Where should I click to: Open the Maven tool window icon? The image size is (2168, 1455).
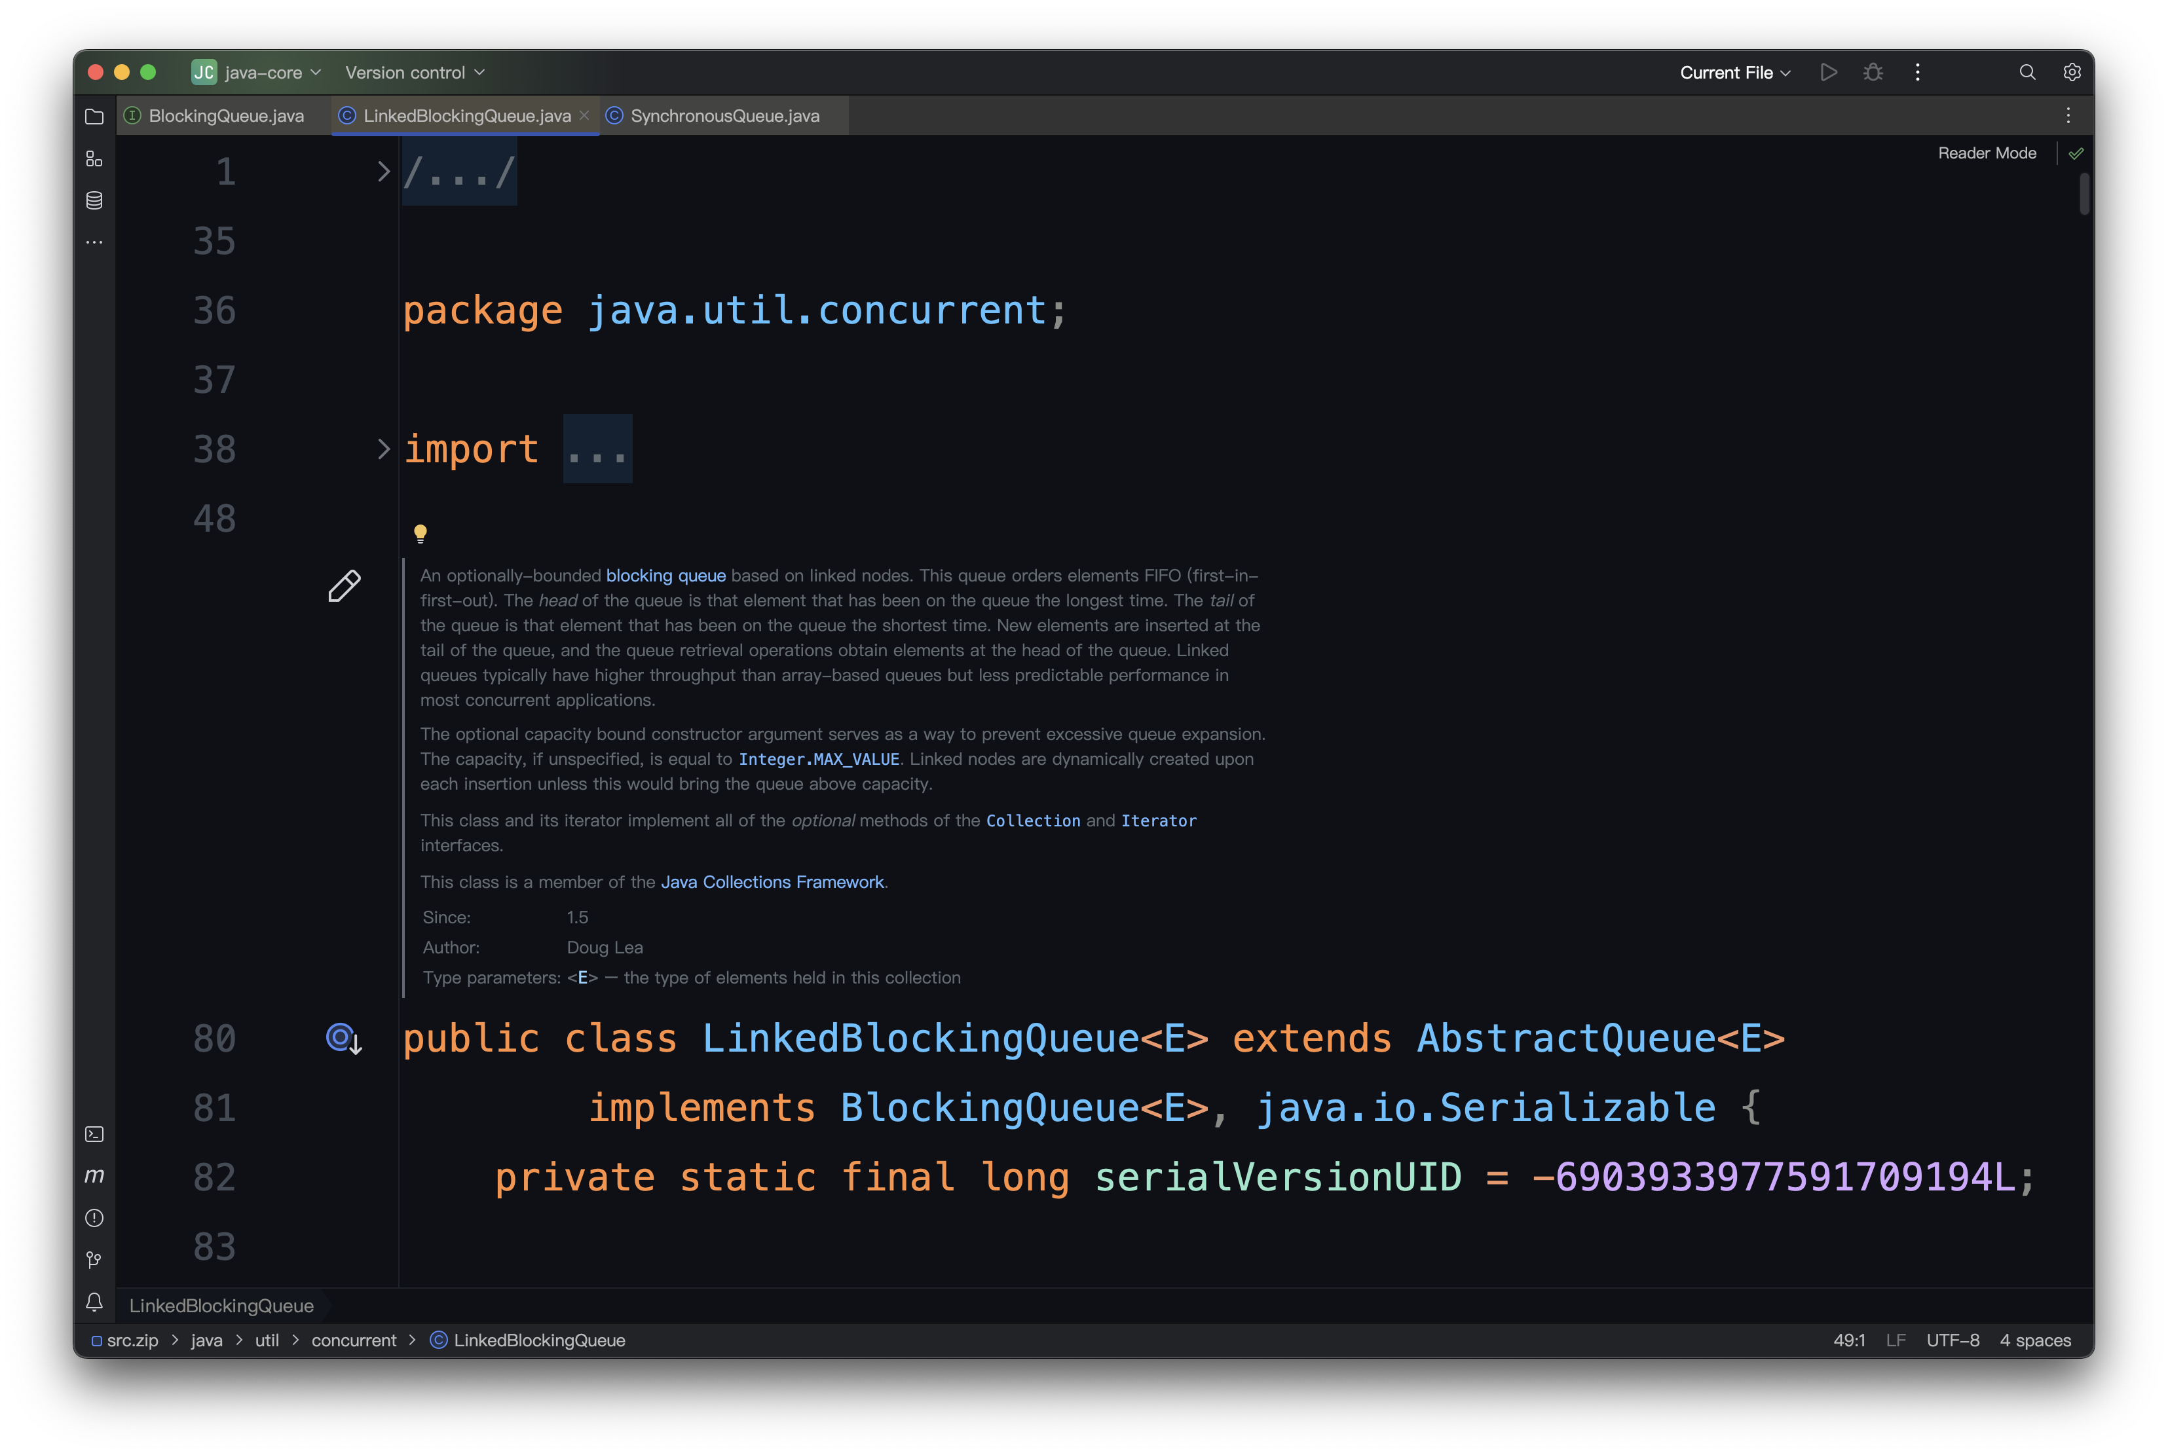(94, 1175)
